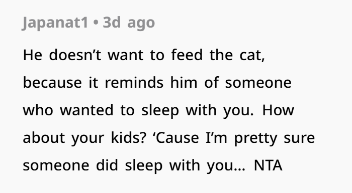Screen dimensions: 352x193
Task: Click the first line starting "He doesn't want"
Action: pyautogui.click(x=144, y=55)
